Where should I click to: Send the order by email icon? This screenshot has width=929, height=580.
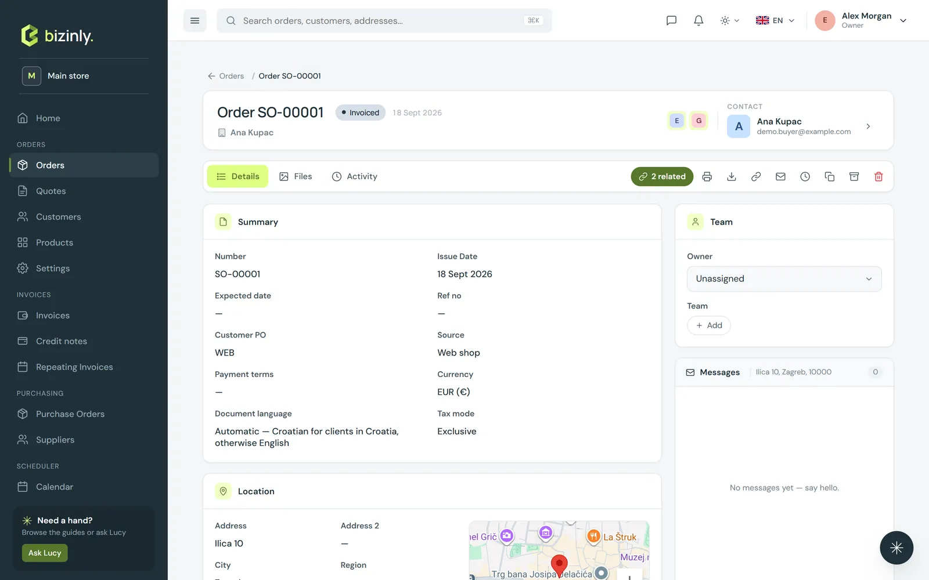coord(780,176)
